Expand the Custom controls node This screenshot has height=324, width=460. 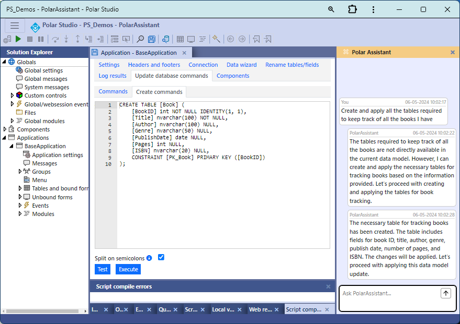pyautogui.click(x=12, y=95)
